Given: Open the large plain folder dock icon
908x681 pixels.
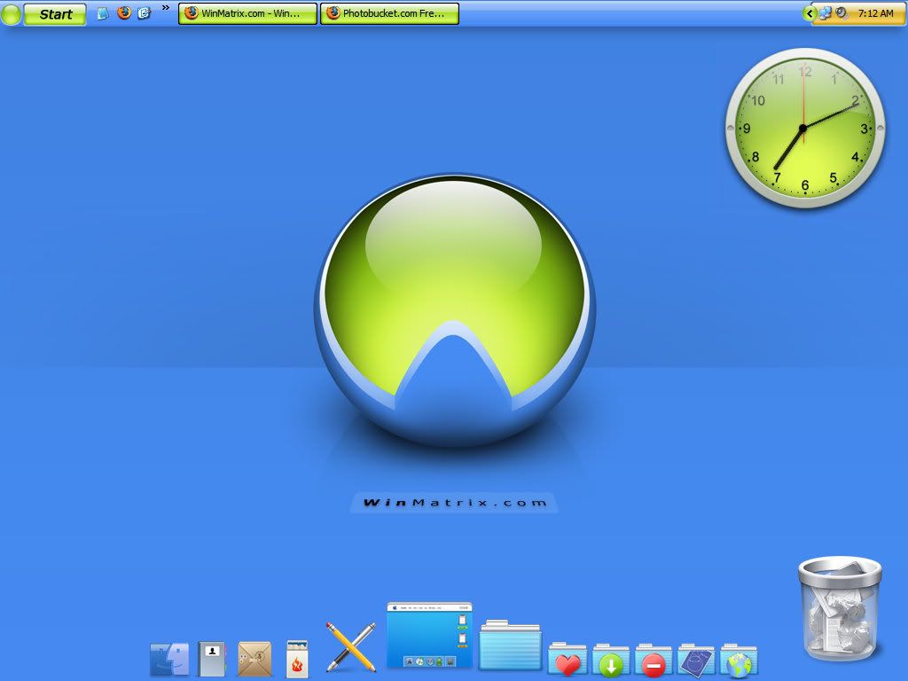Looking at the screenshot, I should [x=510, y=646].
